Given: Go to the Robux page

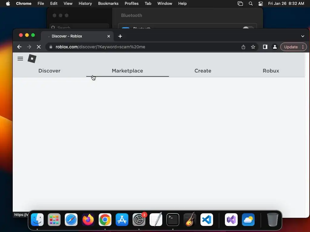Looking at the screenshot, I should pyautogui.click(x=271, y=71).
